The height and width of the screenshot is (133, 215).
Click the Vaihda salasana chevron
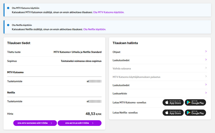206,68
